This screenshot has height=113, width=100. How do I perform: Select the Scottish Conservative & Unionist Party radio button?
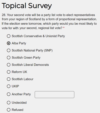[x=9, y=36]
